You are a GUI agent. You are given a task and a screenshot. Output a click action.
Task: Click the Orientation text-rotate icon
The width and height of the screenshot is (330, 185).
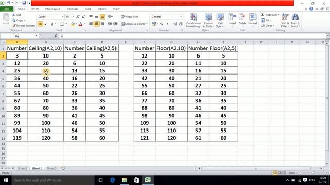[110, 17]
